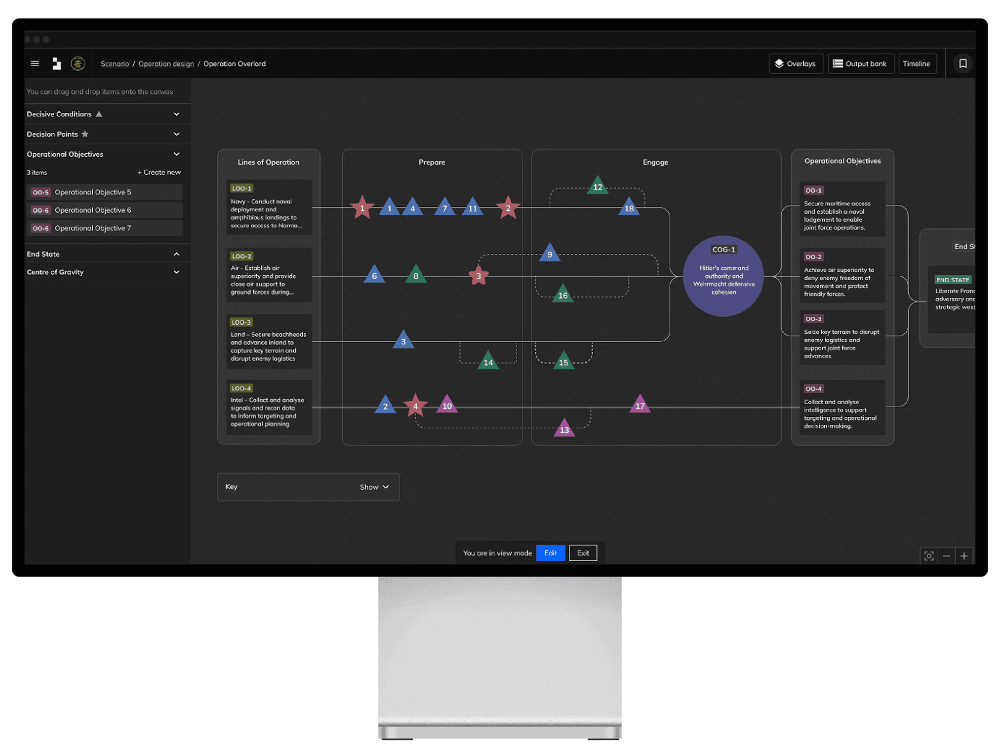
Task: Toggle the Output bank panel
Action: pos(860,63)
